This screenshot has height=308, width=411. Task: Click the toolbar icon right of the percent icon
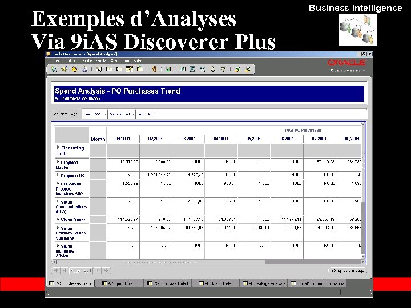click(x=213, y=69)
